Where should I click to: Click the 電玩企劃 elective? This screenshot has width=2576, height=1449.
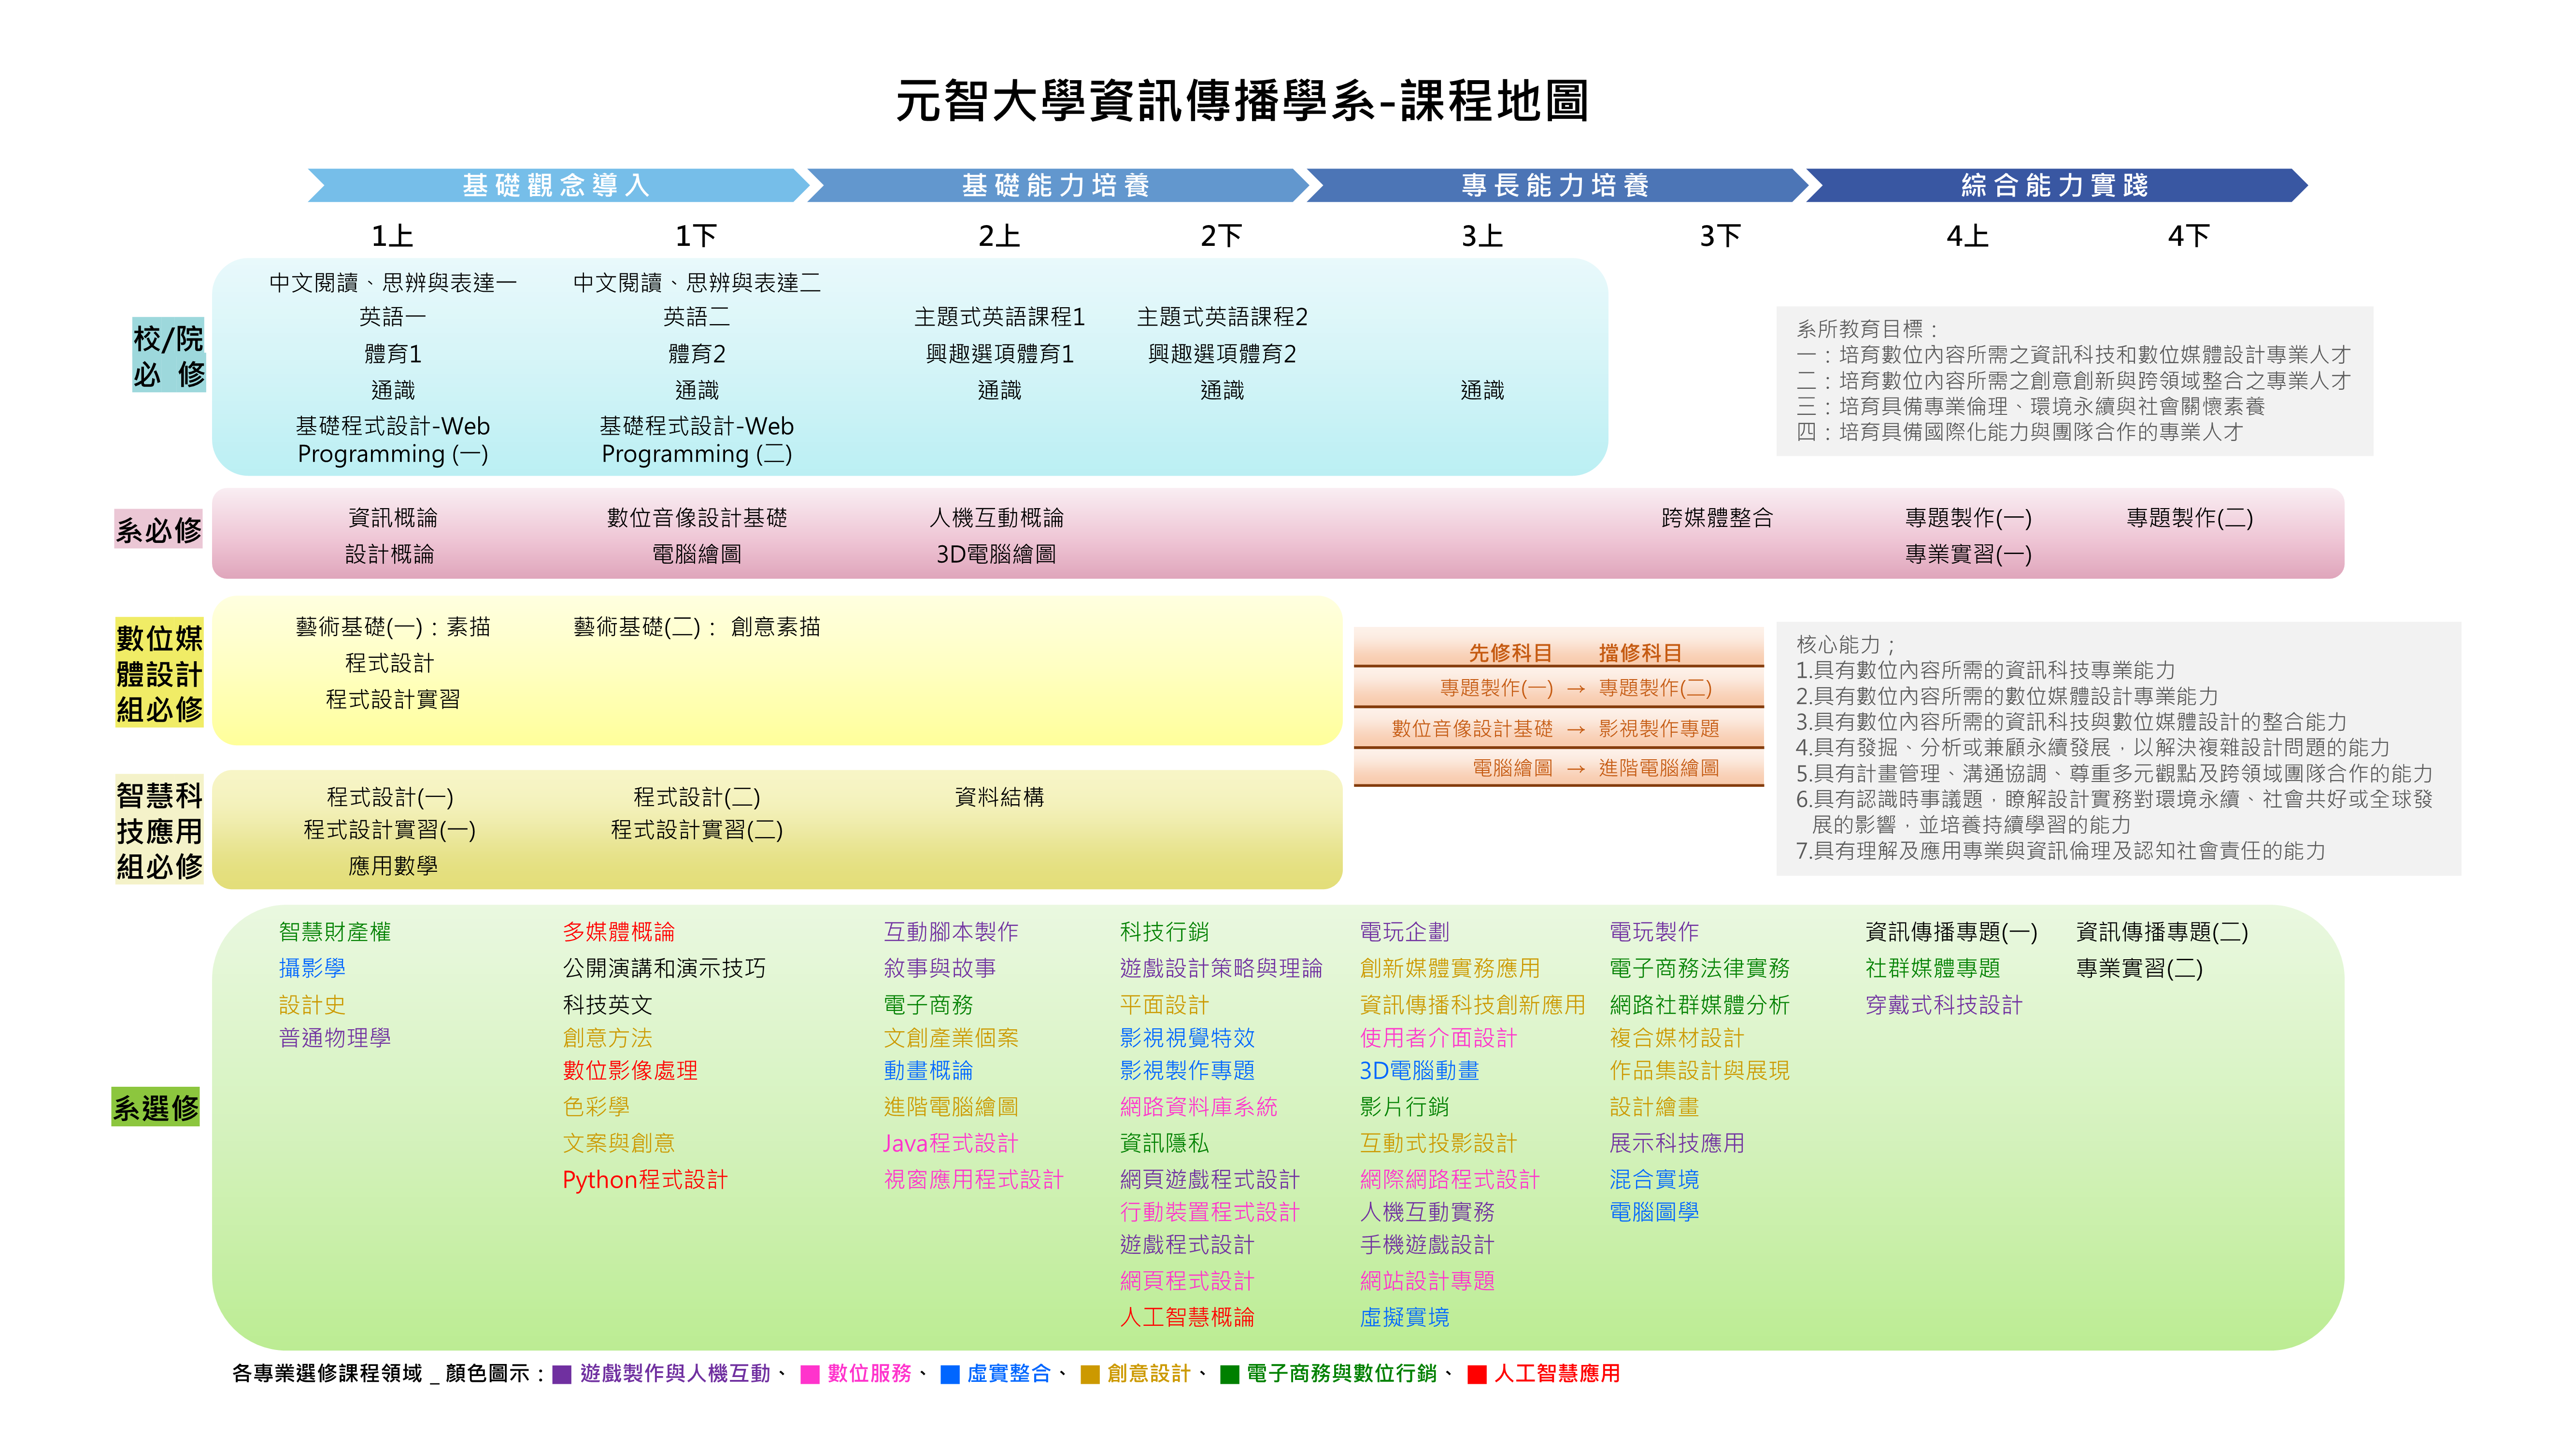point(1404,932)
